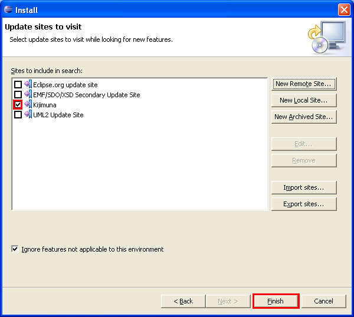This screenshot has height=317, width=354.
Task: Toggle Ignore features not applicable option
Action: click(x=15, y=249)
